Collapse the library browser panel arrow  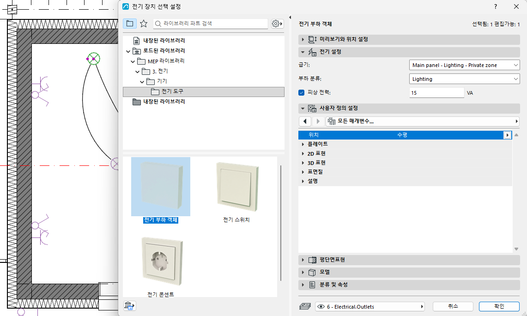[290, 17]
